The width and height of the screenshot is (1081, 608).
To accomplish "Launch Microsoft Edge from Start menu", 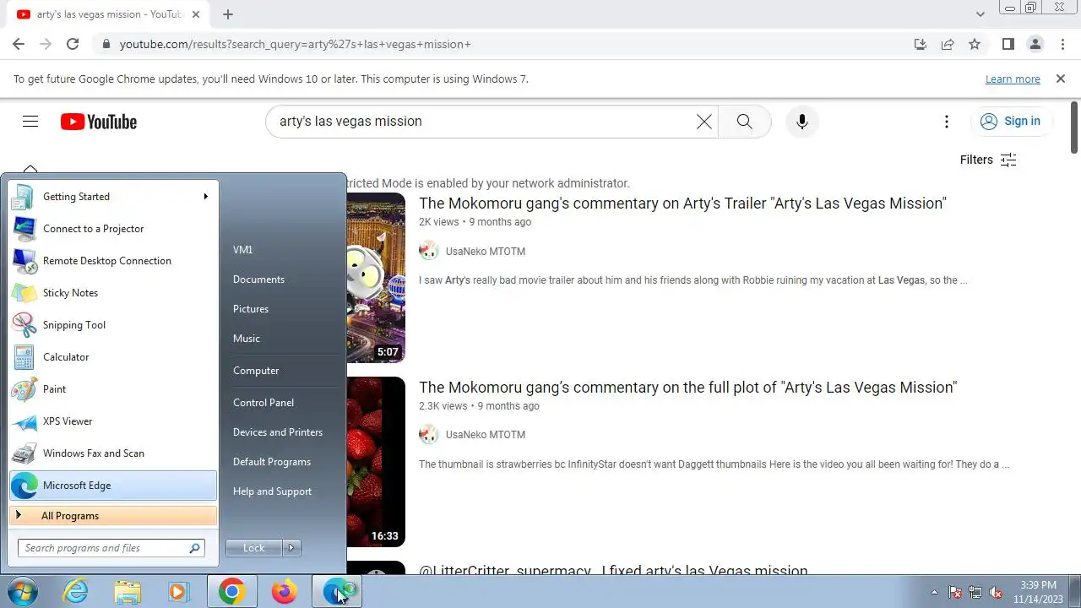I will click(x=113, y=486).
